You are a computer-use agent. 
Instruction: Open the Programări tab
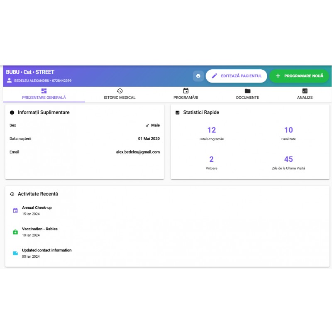tap(186, 94)
